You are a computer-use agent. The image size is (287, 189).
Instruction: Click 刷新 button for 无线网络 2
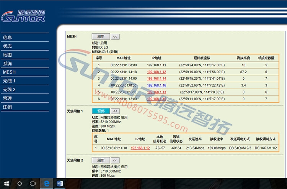pos(101,161)
